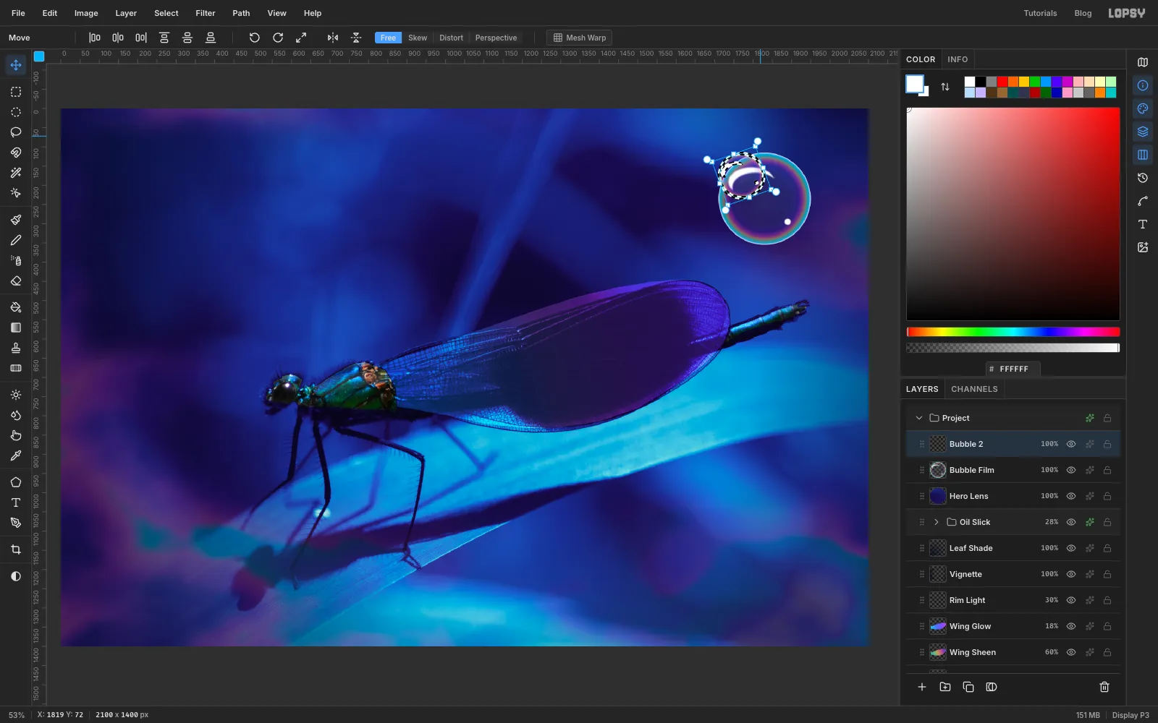
Task: Open the Tutorials link
Action: 1040,13
